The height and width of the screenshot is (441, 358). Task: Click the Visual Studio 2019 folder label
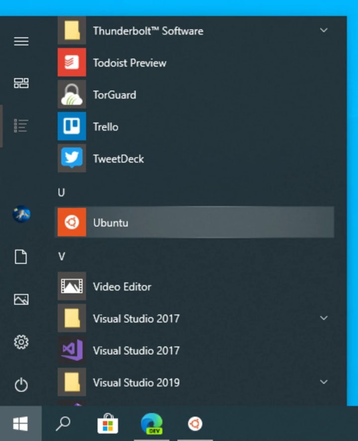tap(136, 383)
